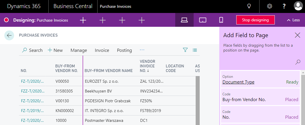Select vendor number 10000 cell
Viewport: 305px width, 125px height.
[61, 120]
